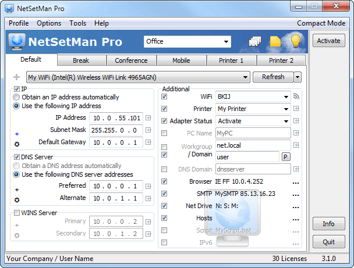Switch to the Conference tab
Viewport: 354px width, 268px height.
coord(131,60)
